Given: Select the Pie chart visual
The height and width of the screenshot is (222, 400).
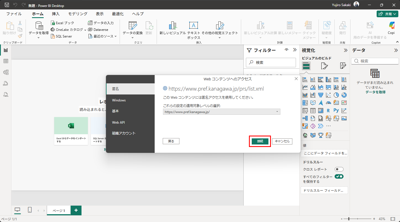Looking at the screenshot, I should coord(336,95).
